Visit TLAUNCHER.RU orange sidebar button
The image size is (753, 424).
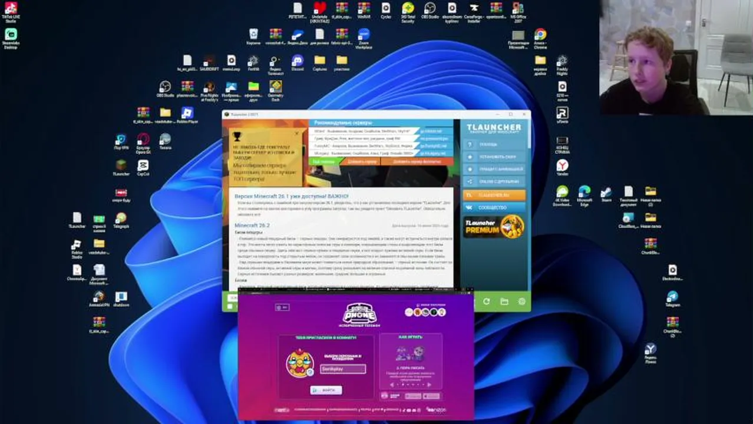[494, 195]
